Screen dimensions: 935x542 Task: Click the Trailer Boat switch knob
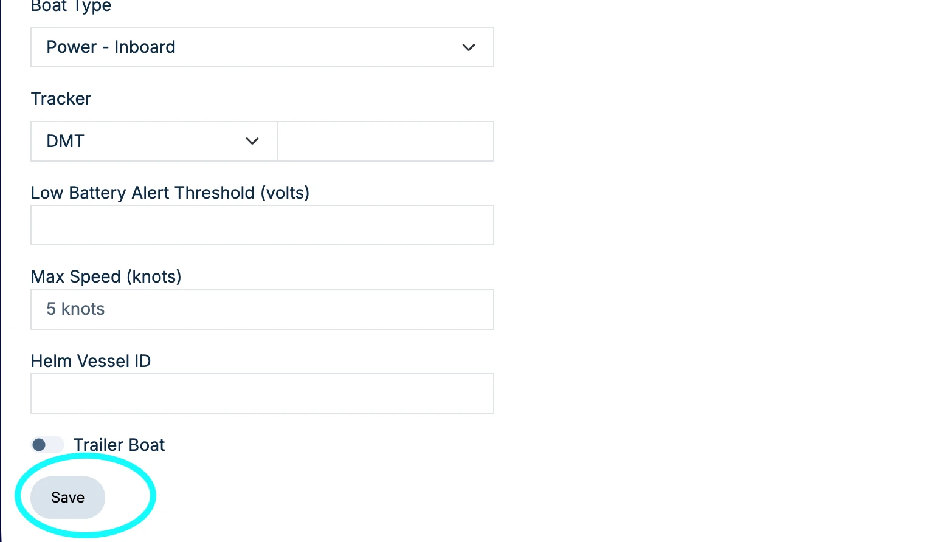click(x=40, y=445)
